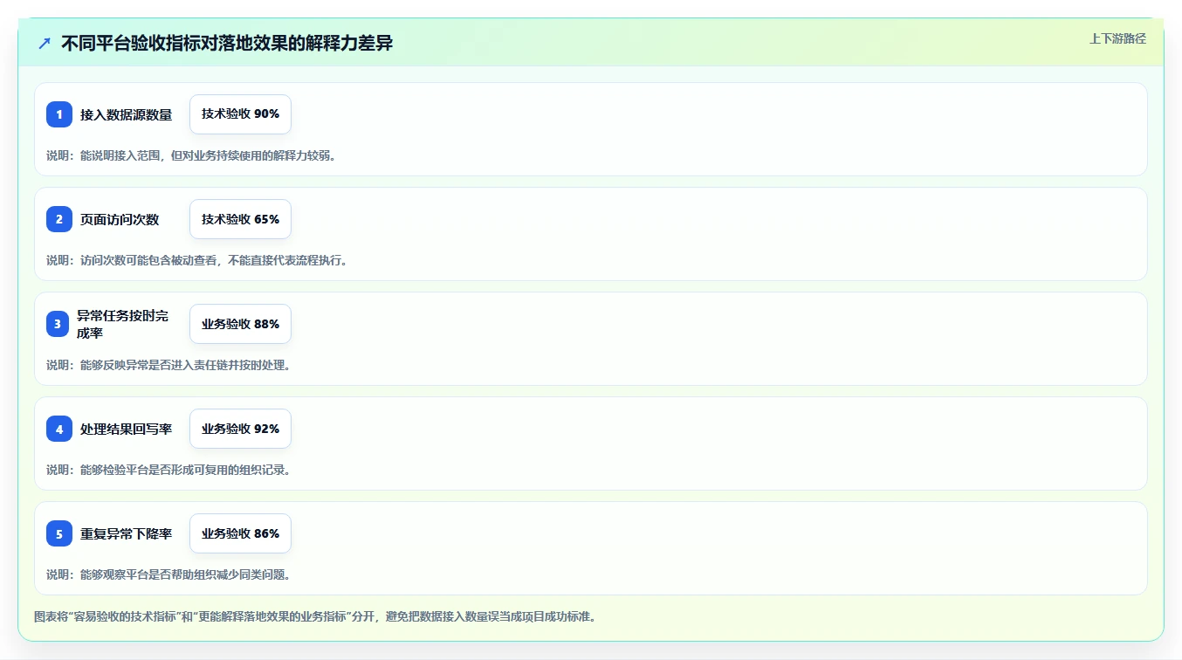Click the number 2 badge
This screenshot has height=660, width=1182.
tap(59, 219)
